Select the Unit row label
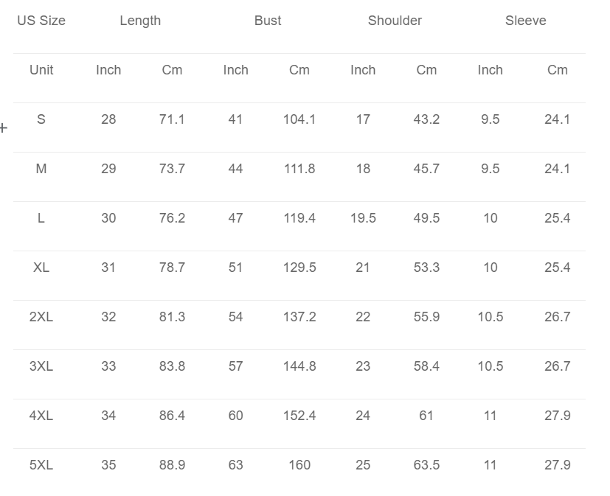This screenshot has height=496, width=610. tap(41, 70)
